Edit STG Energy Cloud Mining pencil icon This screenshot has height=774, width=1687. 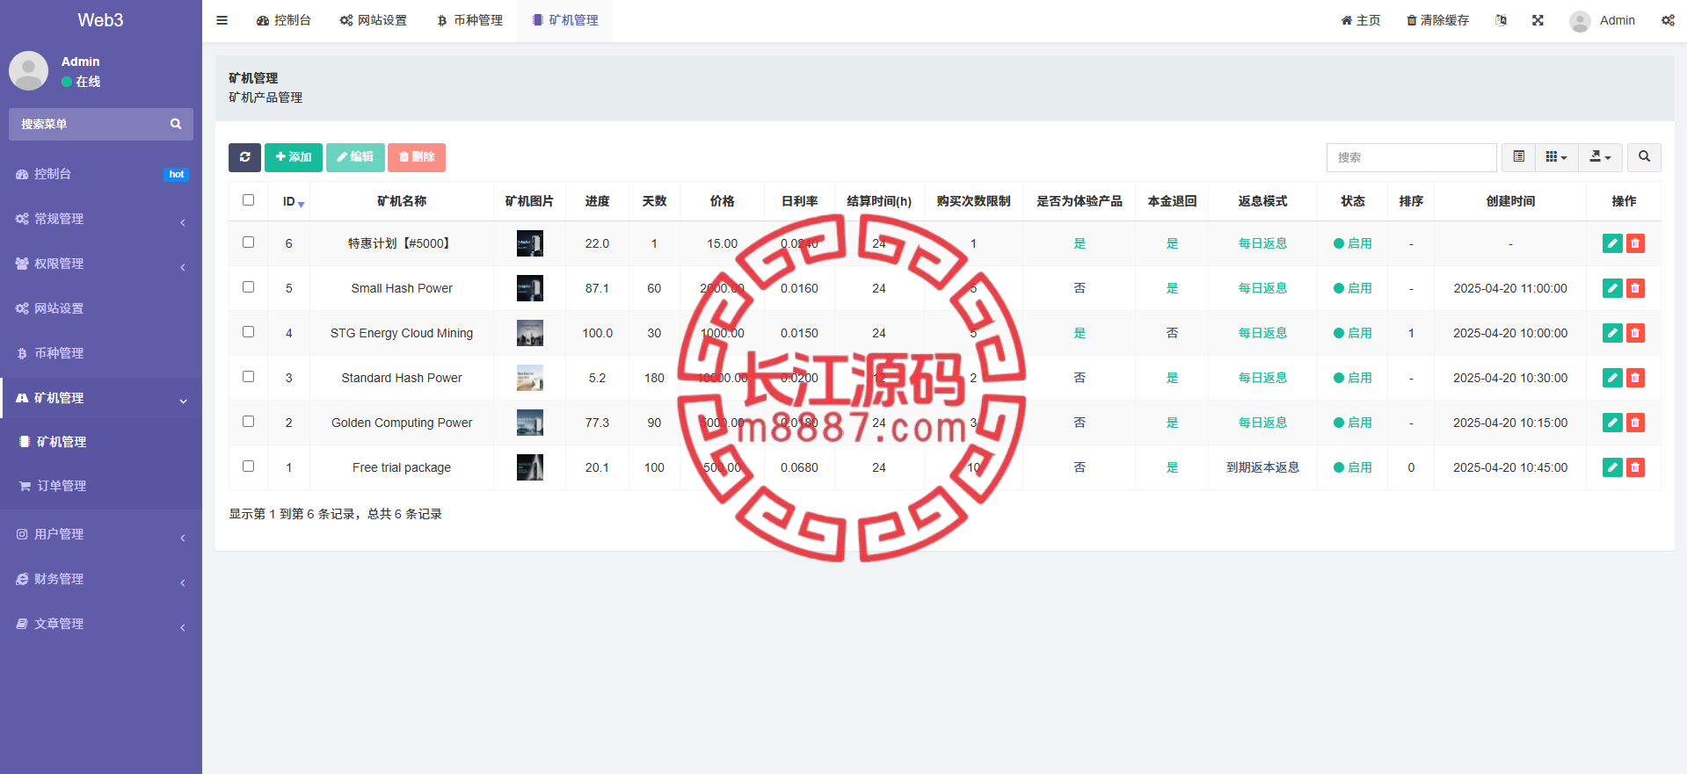[x=1612, y=333]
